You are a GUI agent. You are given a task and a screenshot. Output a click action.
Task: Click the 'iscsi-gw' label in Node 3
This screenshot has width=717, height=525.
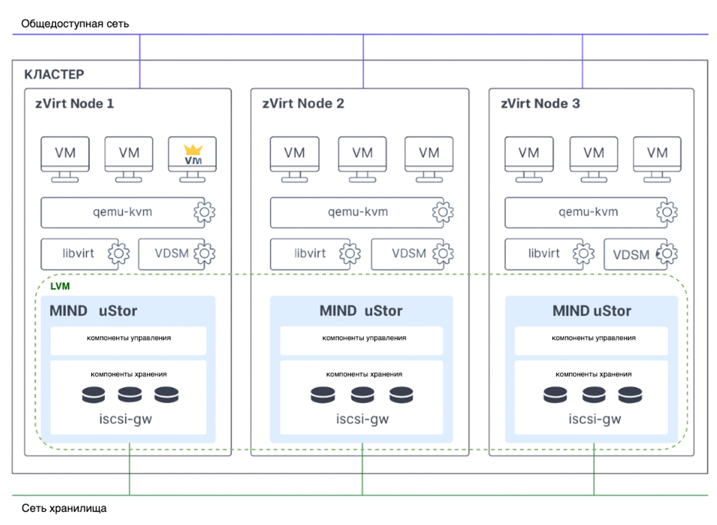point(595,420)
